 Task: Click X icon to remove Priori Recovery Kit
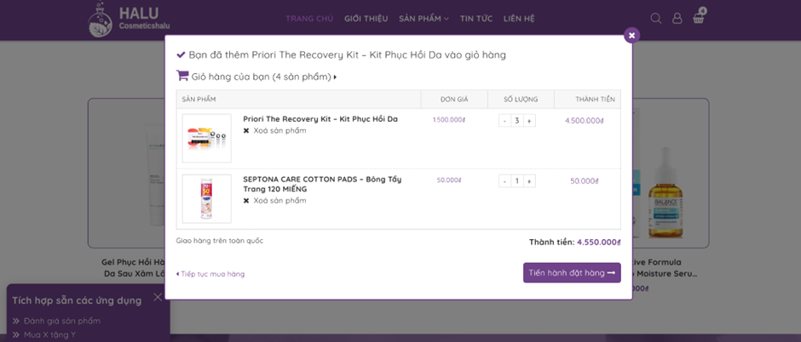click(x=246, y=131)
